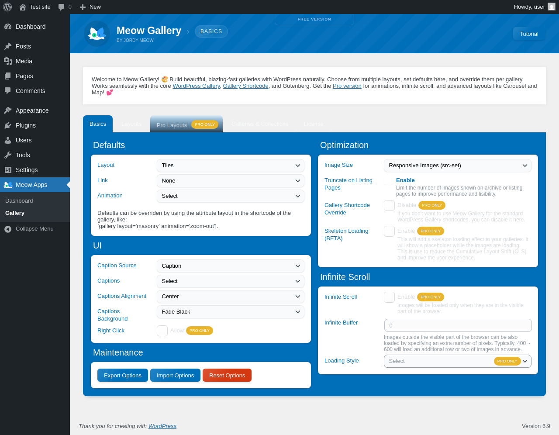The image size is (559, 435).
Task: Switch to the Basics tab
Action: coord(98,124)
